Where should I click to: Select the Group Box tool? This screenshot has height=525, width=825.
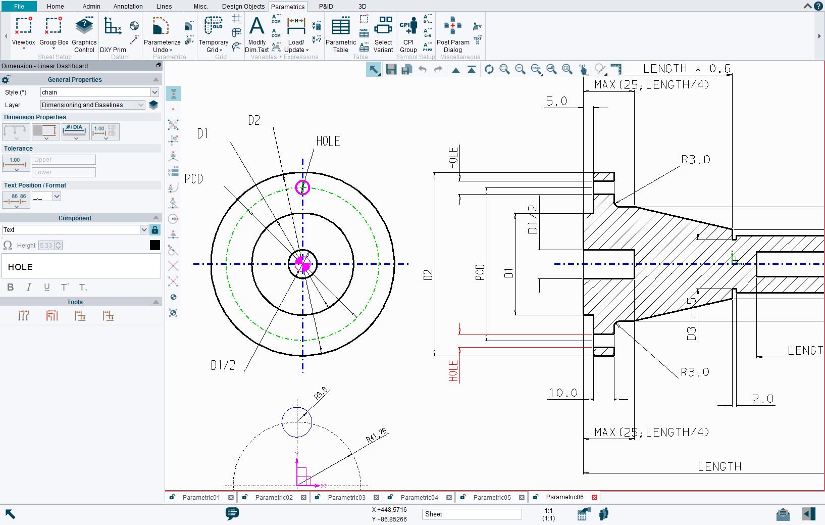click(54, 31)
